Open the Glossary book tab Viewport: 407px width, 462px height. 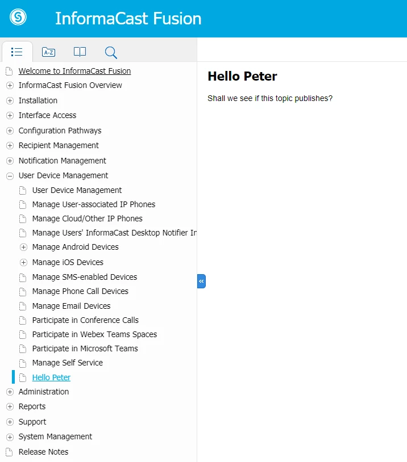pos(80,52)
